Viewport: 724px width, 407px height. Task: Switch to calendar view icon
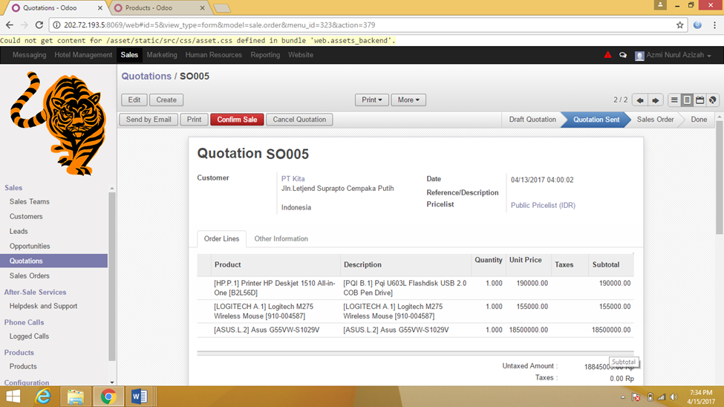pyautogui.click(x=700, y=100)
